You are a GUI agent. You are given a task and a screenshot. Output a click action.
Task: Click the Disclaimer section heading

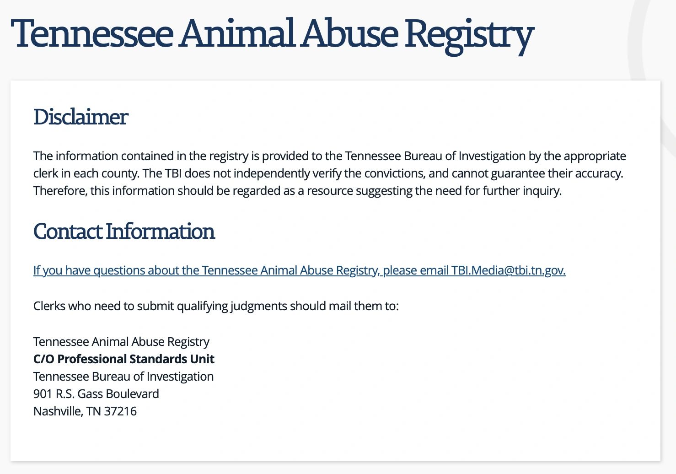80,117
